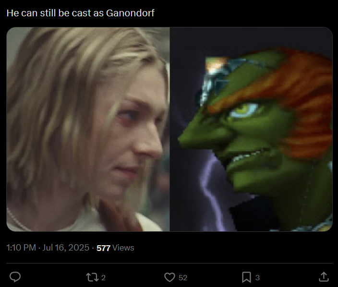This screenshot has width=338, height=287.
Task: Open the share upload icon
Action: point(324,277)
